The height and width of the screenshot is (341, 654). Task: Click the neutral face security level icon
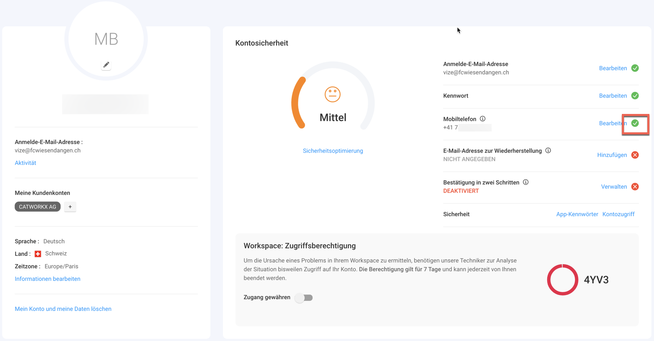point(333,94)
